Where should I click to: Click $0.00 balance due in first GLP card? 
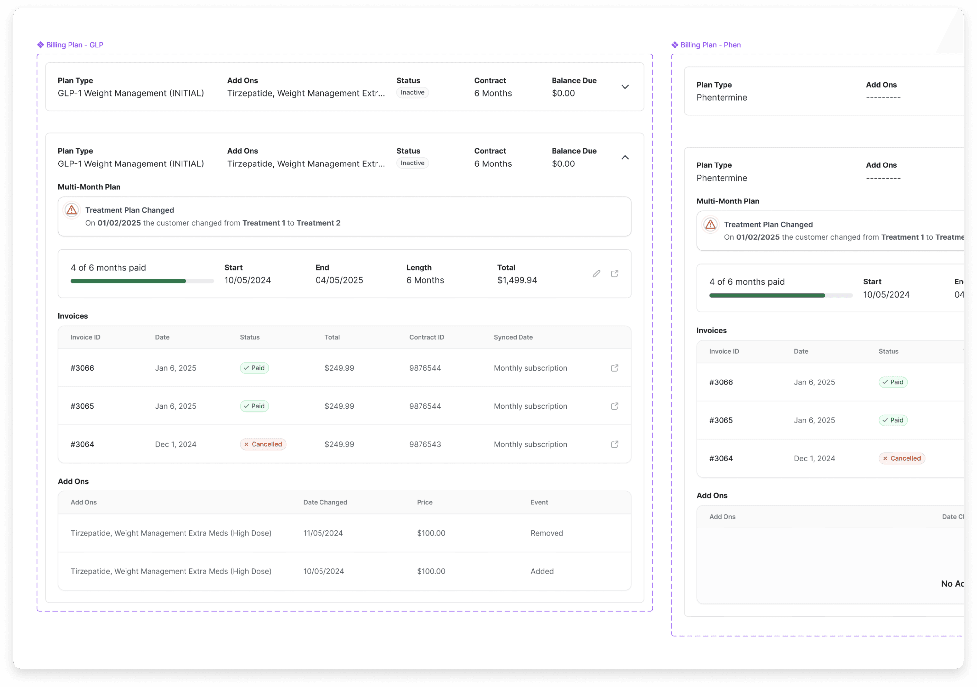point(563,93)
